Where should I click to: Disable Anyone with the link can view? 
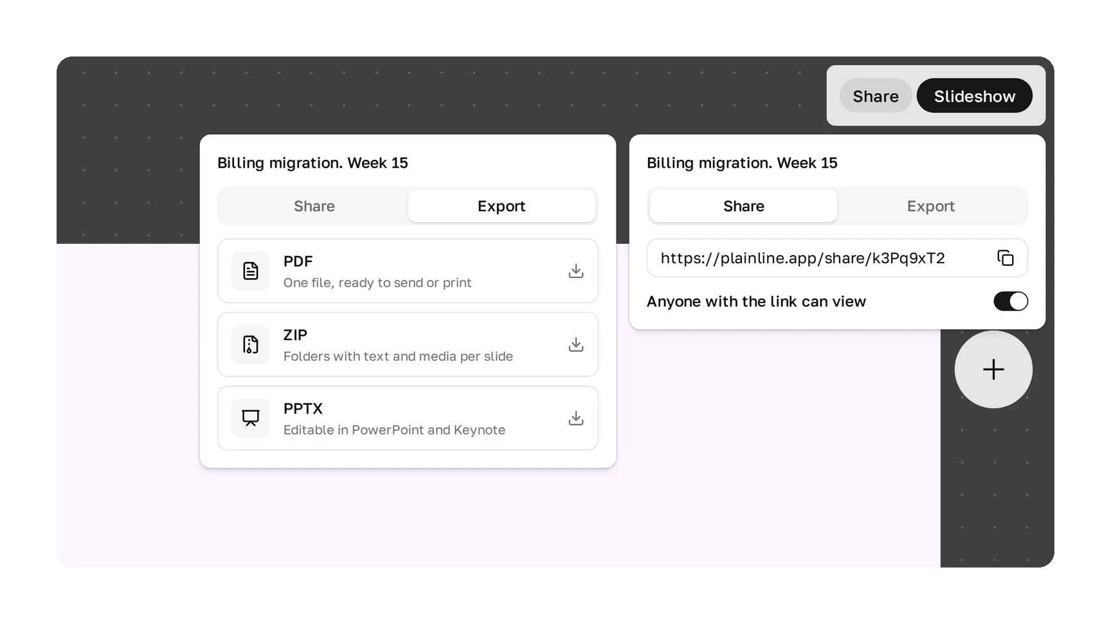tap(1011, 301)
